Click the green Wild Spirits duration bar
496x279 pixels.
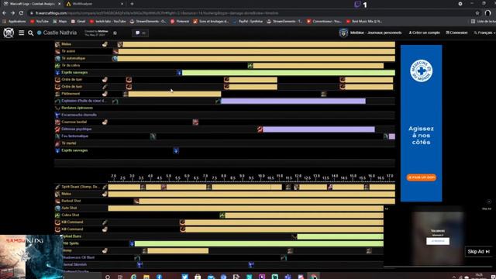(x=259, y=243)
